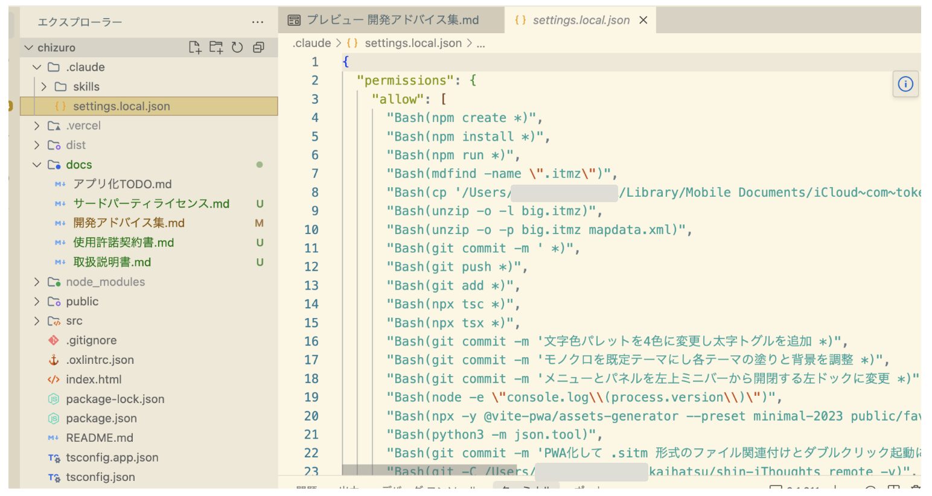932x496 pixels.
Task: Click the New Folder icon in explorer header
Action: click(216, 47)
